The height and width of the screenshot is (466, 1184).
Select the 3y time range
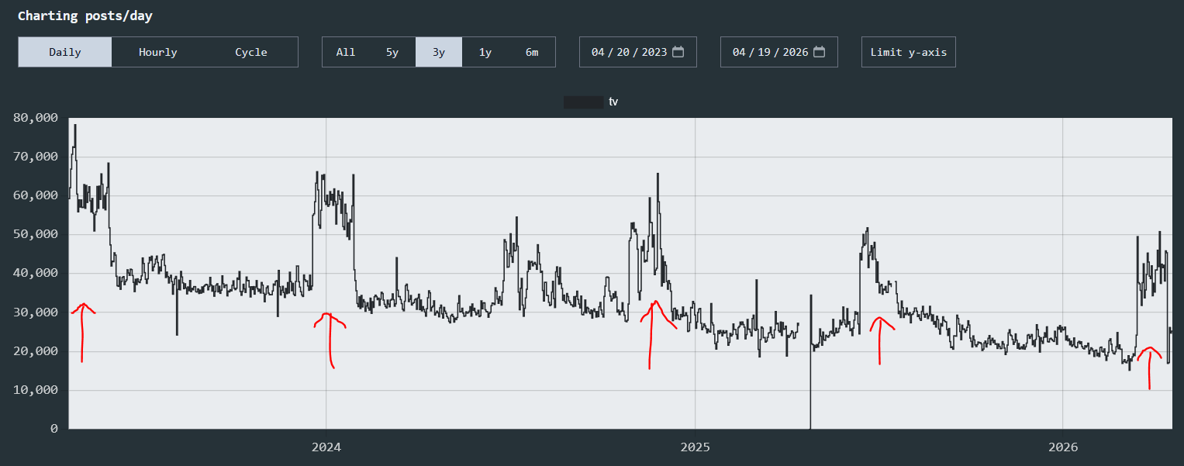click(439, 52)
